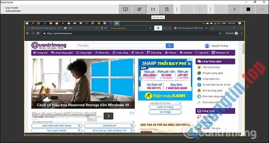The height and width of the screenshot is (143, 269).
Task: Open the Khoa học menu item
Action: 102,53
